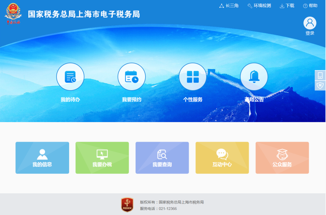Click the 长三角 triangle network icon
Screen dimensions: 326x215
(222, 5)
